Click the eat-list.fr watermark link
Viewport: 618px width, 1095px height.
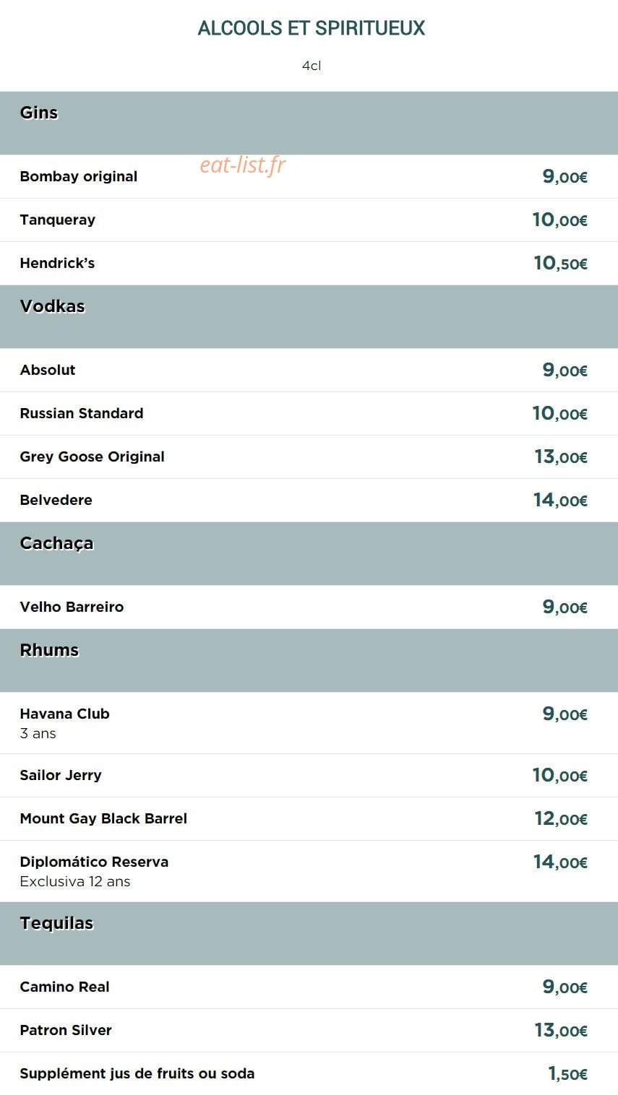(x=243, y=165)
